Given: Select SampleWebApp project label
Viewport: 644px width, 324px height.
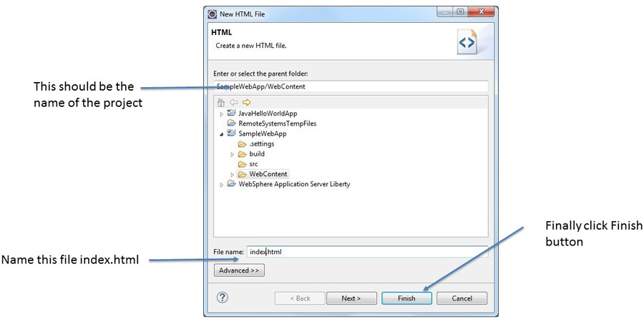Looking at the screenshot, I should pyautogui.click(x=263, y=133).
